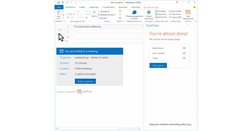Open the Navne address book
The width and height of the screenshot is (252, 131).
(94, 13)
